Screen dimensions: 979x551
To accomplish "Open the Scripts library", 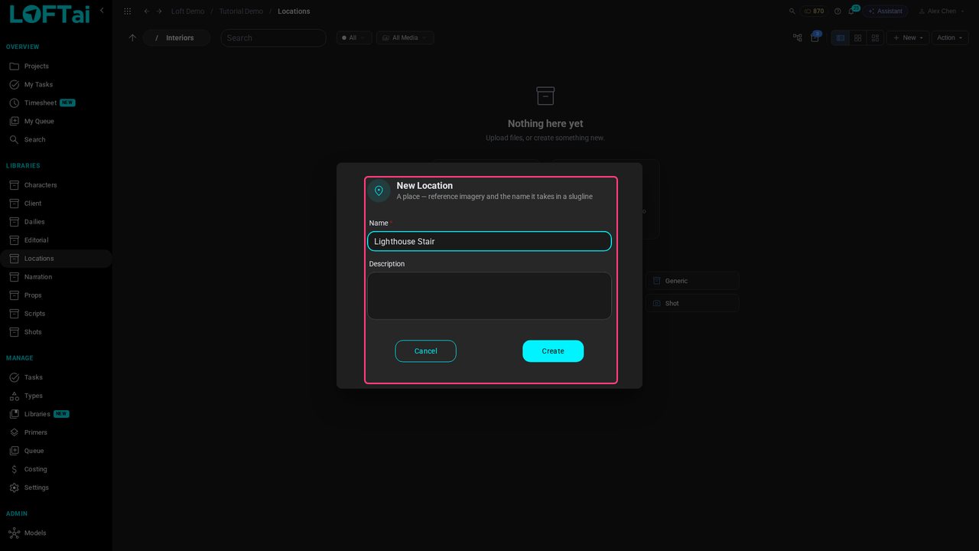I will [x=56, y=314].
